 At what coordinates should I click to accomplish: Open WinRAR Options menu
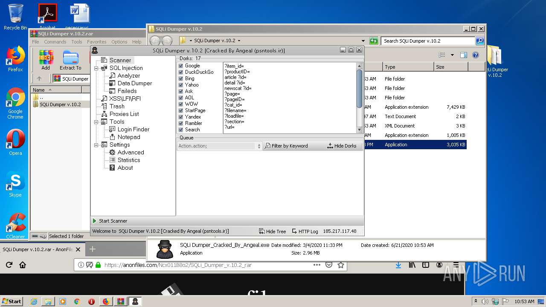click(x=119, y=42)
